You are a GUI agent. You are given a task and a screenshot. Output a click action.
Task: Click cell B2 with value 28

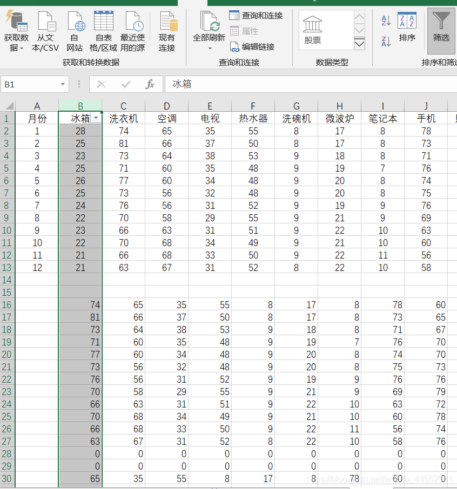(80, 131)
